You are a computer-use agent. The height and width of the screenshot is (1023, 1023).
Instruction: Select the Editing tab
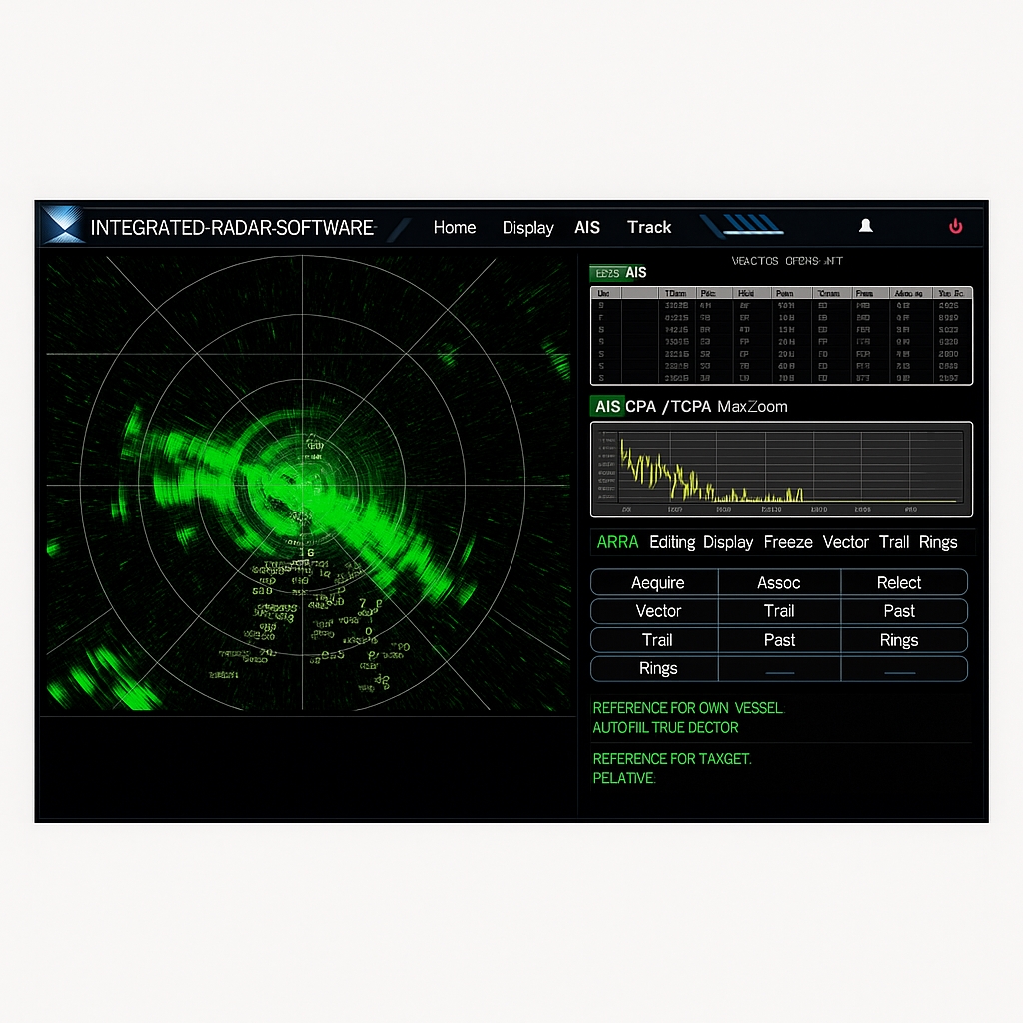[672, 542]
